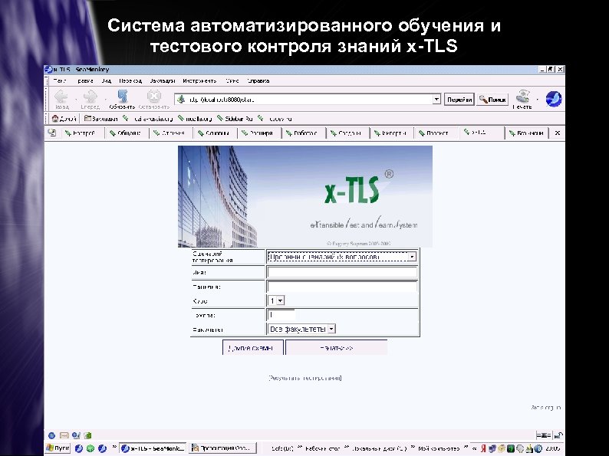Switch to the Без имени tab
The height and width of the screenshot is (456, 609).
[x=527, y=133]
